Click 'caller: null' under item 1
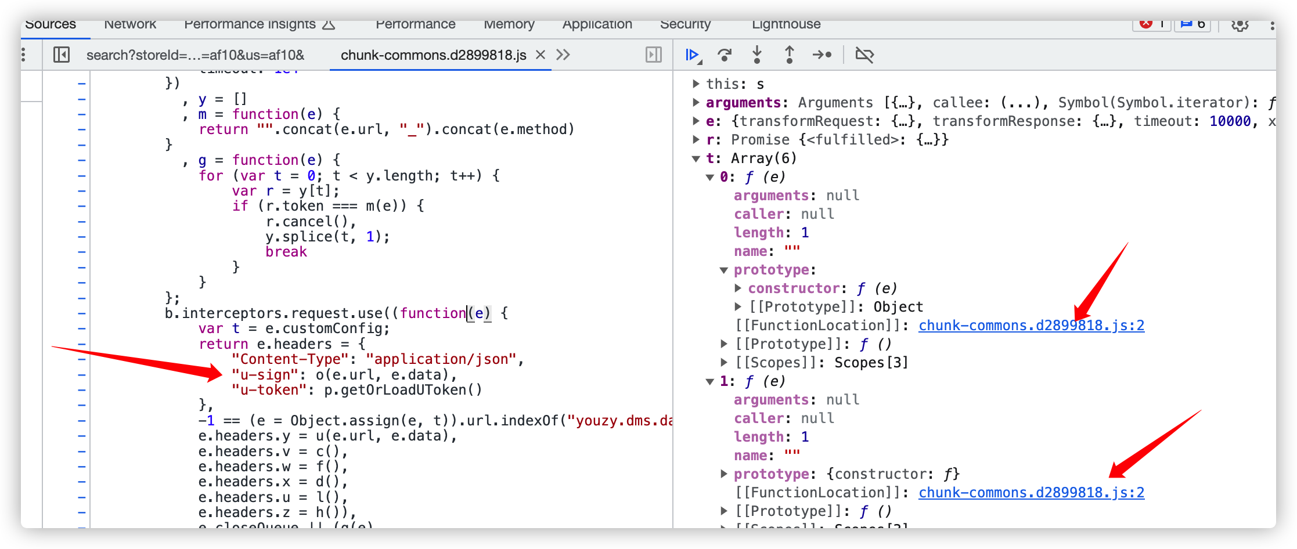1297x549 pixels. 784,418
